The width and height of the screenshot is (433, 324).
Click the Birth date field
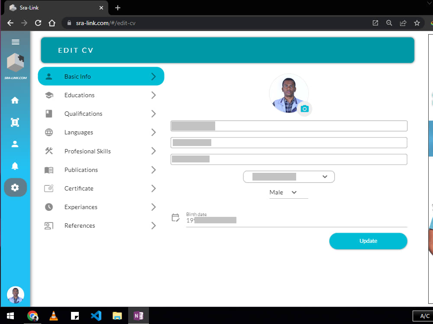(x=297, y=219)
